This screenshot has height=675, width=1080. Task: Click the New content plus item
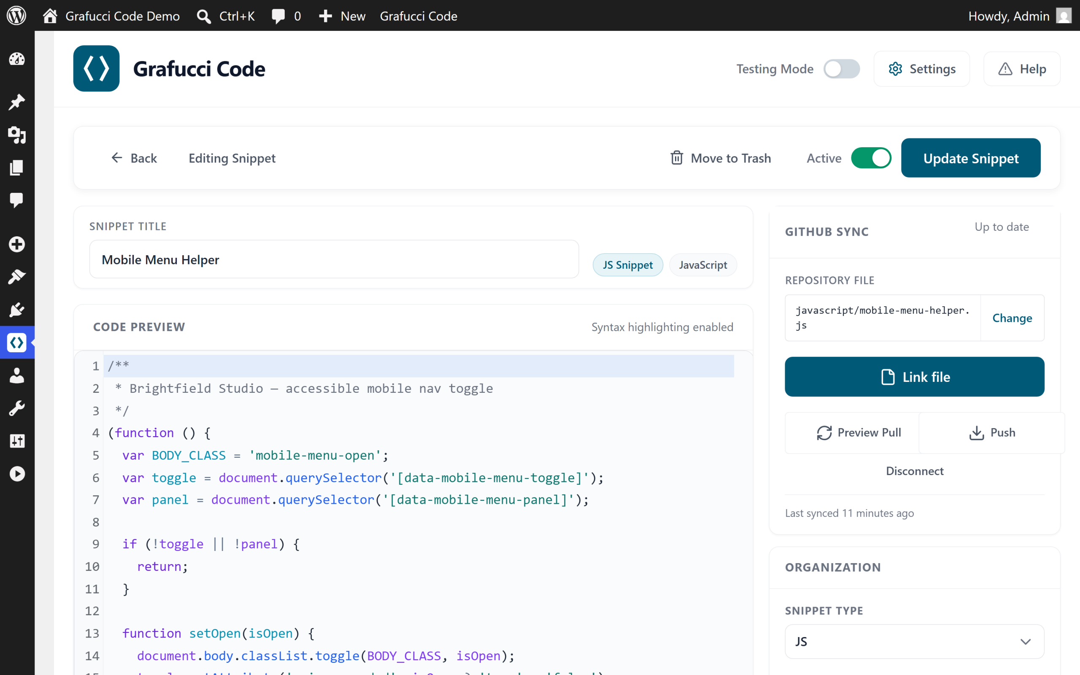point(342,16)
